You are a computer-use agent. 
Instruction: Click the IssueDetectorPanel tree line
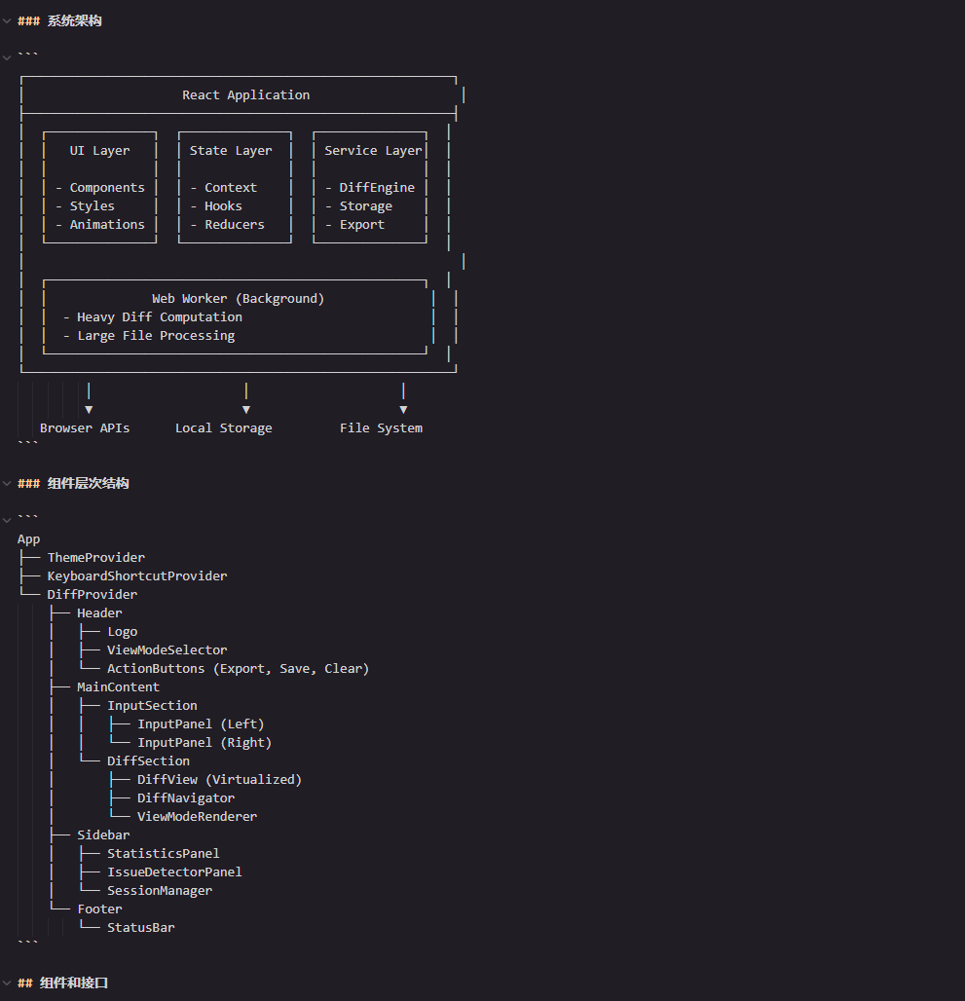click(x=175, y=872)
